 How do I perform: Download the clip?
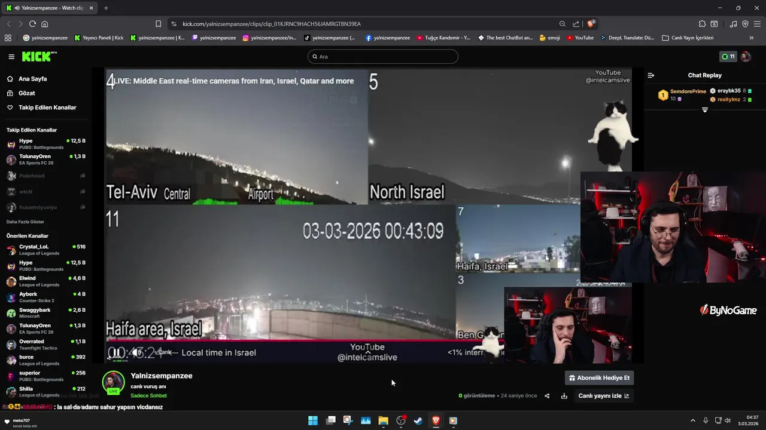(564, 395)
